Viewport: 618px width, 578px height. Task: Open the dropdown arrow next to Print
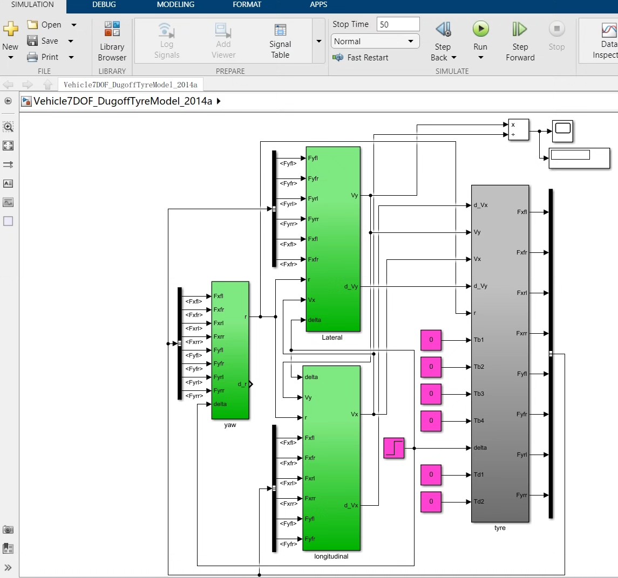tap(71, 57)
